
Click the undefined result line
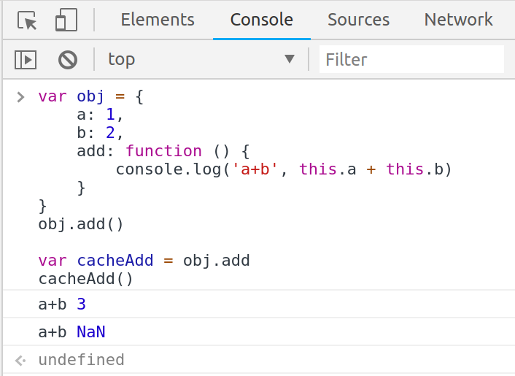tap(81, 360)
